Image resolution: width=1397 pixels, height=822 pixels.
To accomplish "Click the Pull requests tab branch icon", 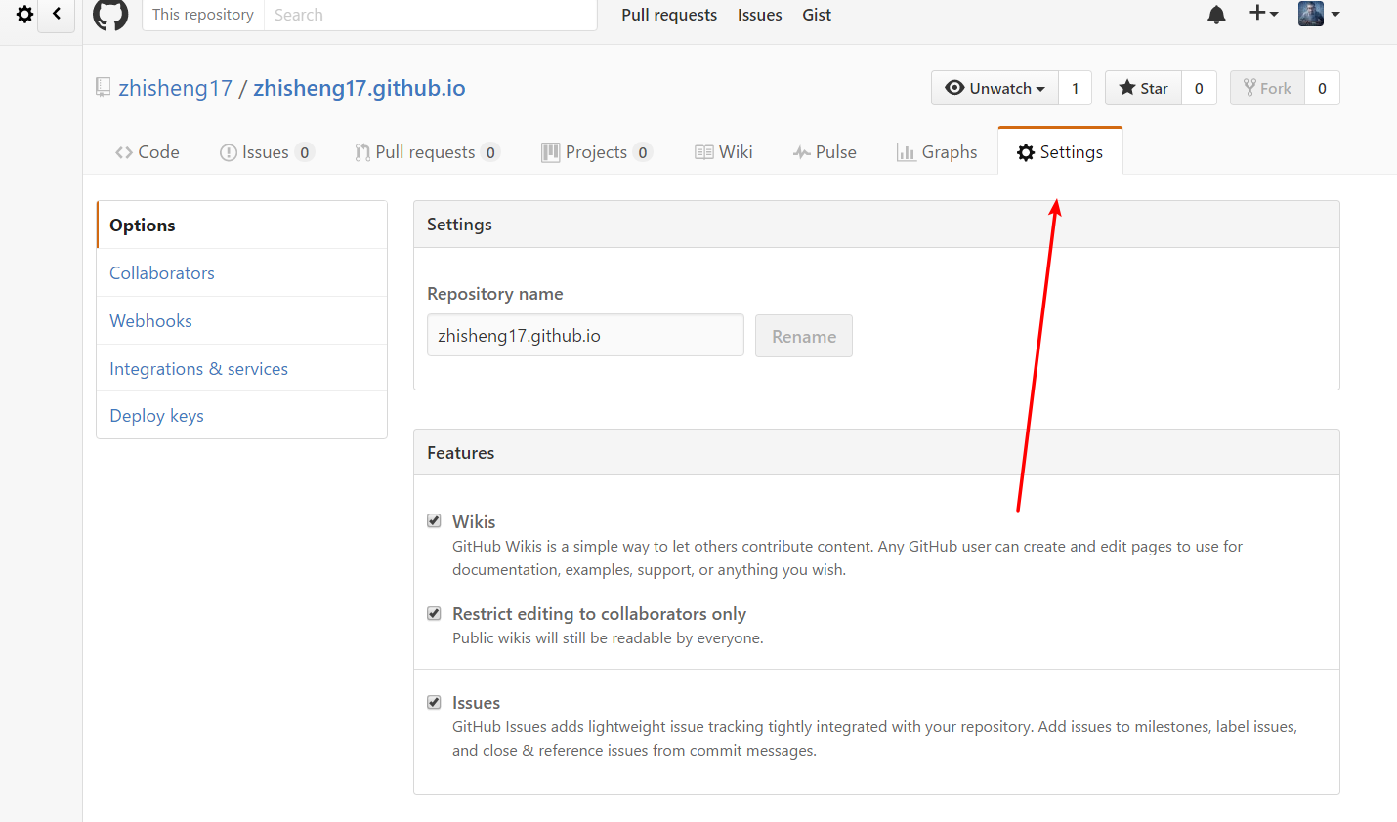I will (362, 152).
